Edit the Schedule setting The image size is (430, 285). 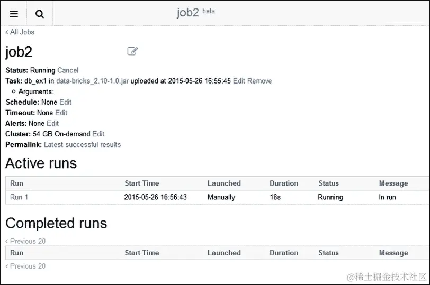point(66,102)
